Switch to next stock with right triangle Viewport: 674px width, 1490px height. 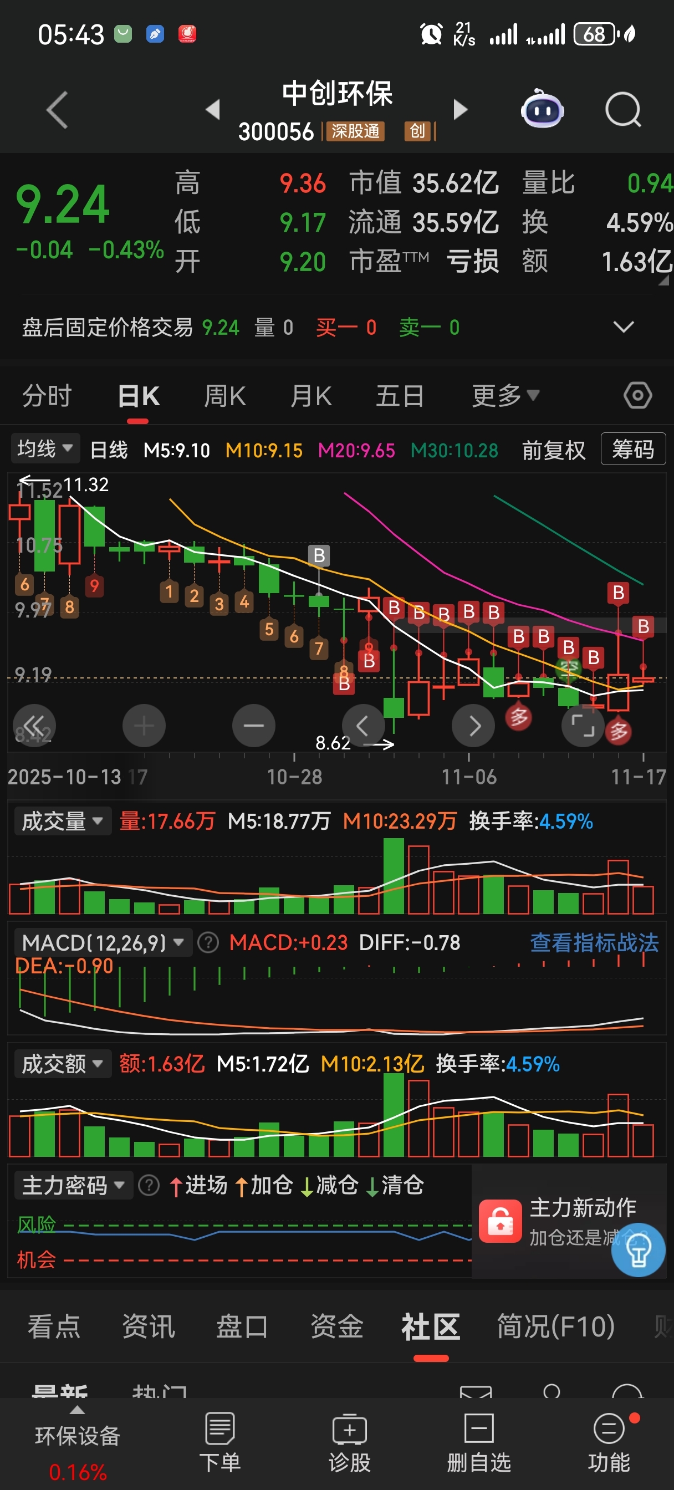click(460, 109)
